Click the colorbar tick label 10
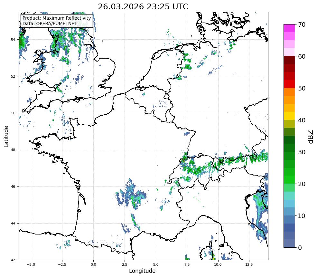Screen dimensions: 317x277 pos(302,216)
